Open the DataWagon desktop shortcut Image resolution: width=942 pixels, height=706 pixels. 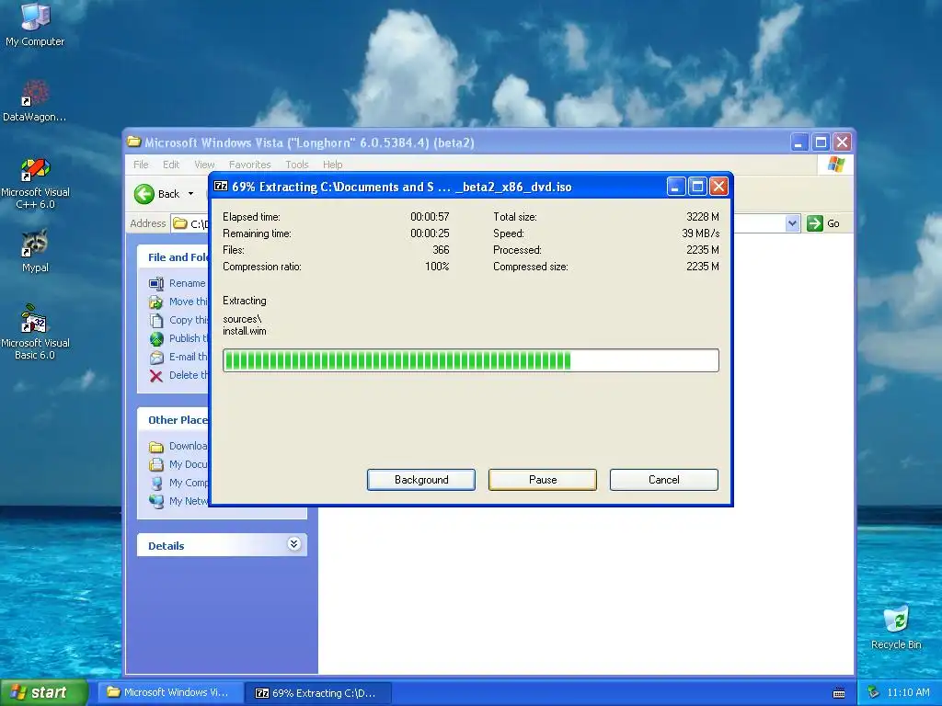tap(35, 100)
